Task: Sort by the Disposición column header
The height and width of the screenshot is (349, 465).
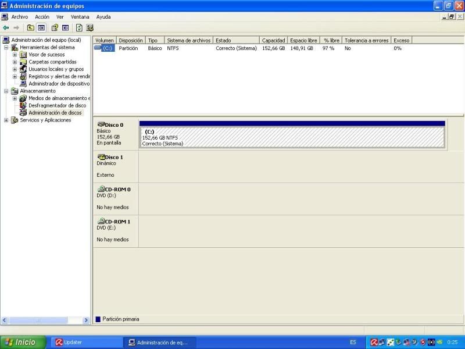Action: point(131,40)
